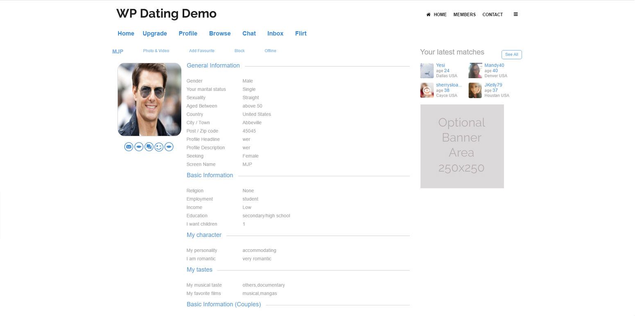The image size is (635, 316).
Task: Open MJP's profile photo
Action: tap(149, 99)
